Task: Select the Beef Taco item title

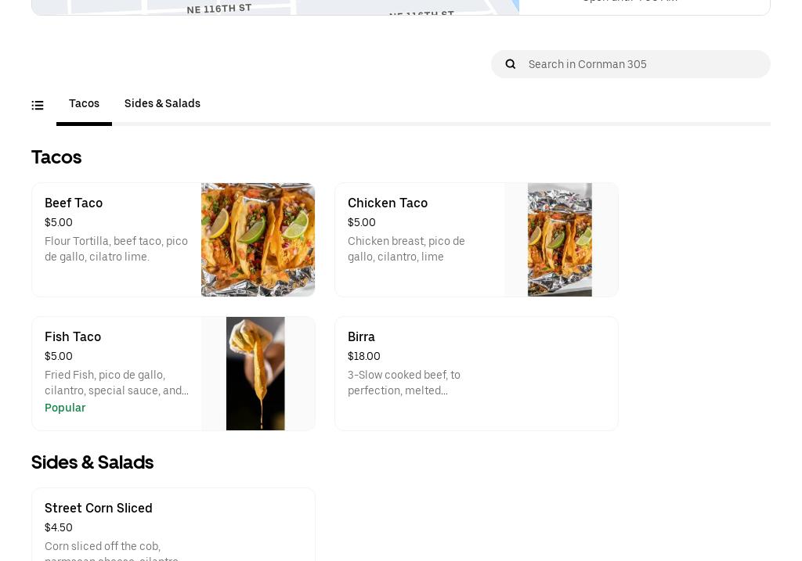Action: click(x=74, y=203)
